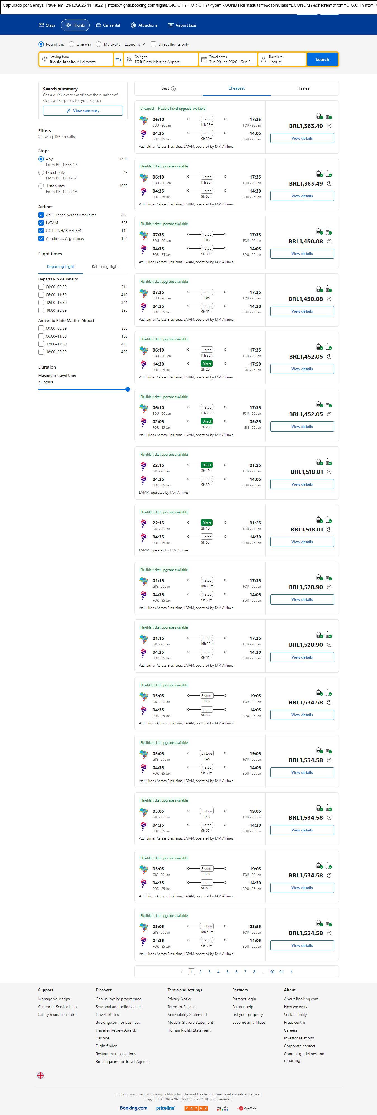The height and width of the screenshot is (1115, 377).
Task: Click the View summary button
Action: pyautogui.click(x=82, y=111)
